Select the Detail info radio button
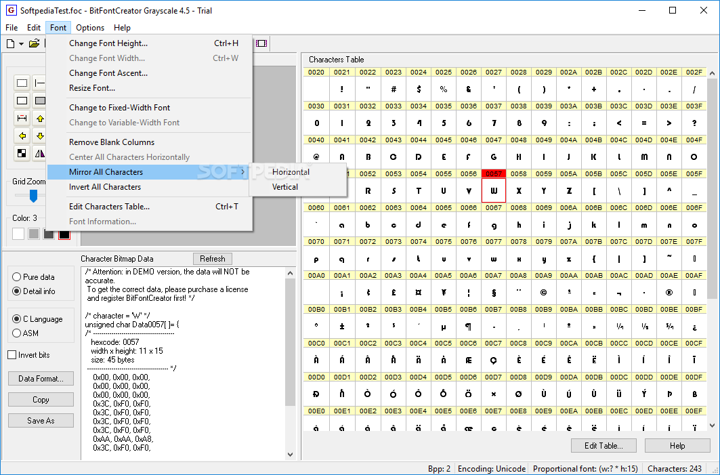 (x=33, y=291)
